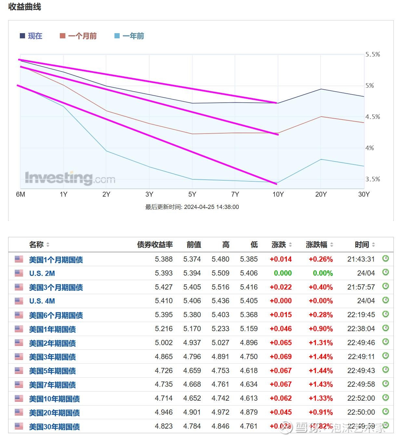Open the U.S. 2M bond link

pyautogui.click(x=42, y=273)
